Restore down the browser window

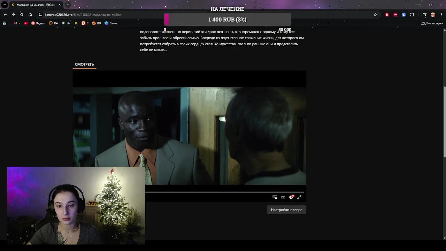[x=431, y=5]
